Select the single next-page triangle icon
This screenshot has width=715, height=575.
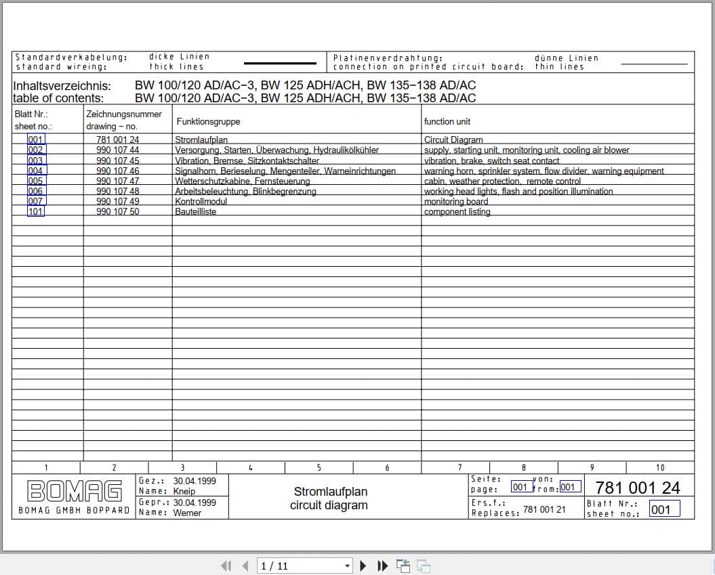[363, 566]
